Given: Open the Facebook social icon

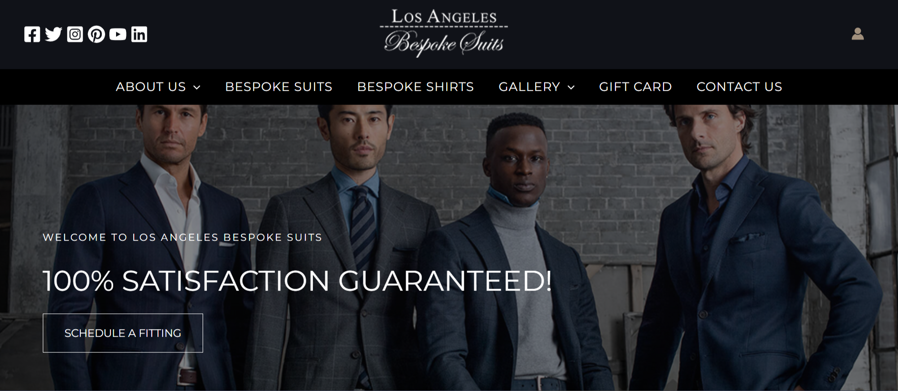Looking at the screenshot, I should [32, 34].
